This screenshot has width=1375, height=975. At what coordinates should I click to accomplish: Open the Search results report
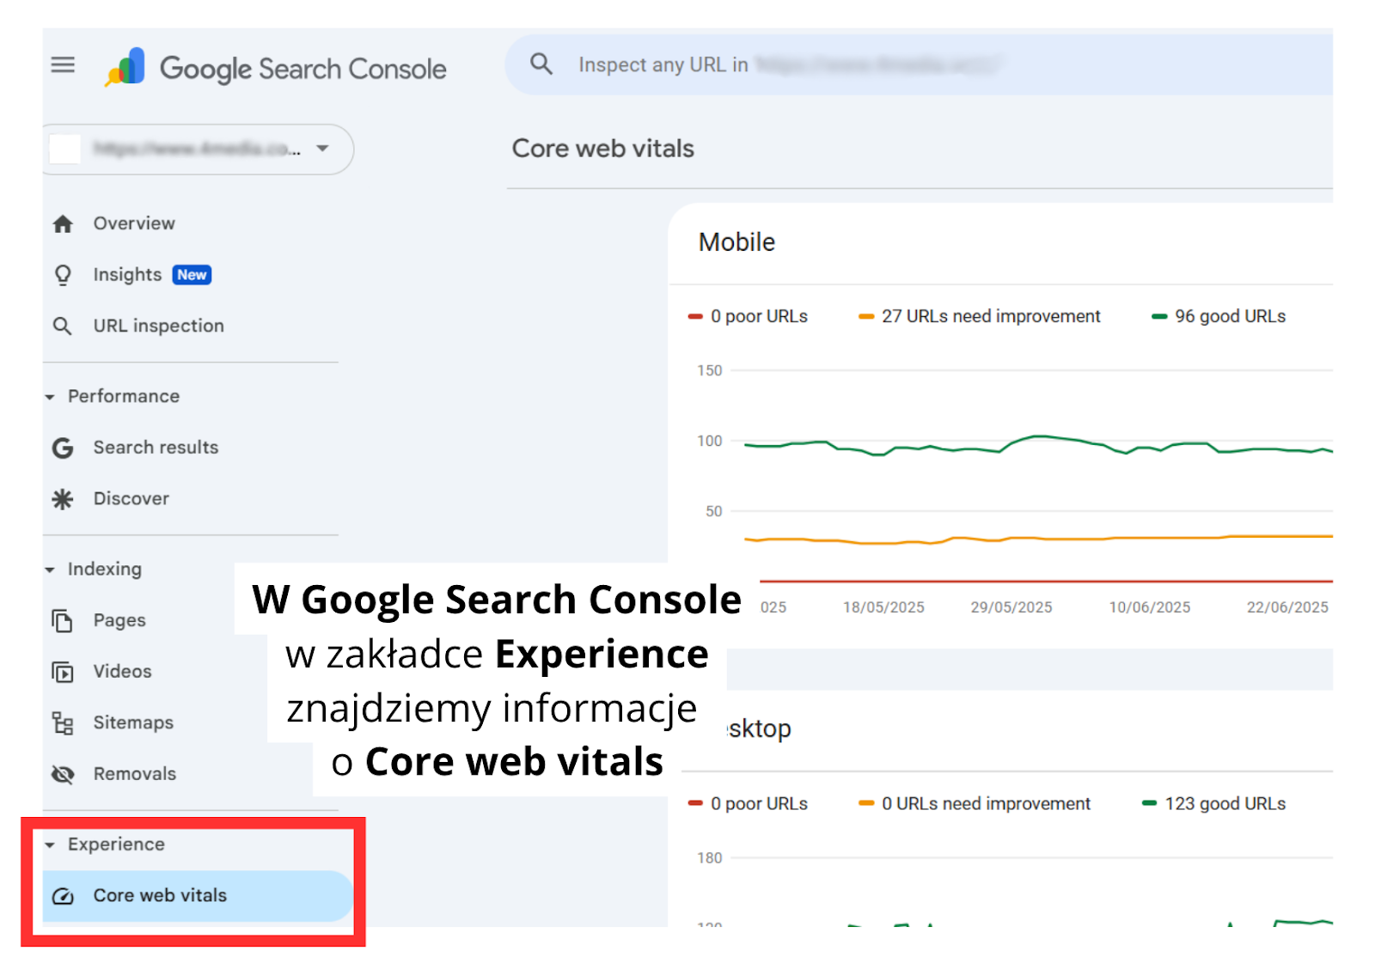(x=156, y=447)
